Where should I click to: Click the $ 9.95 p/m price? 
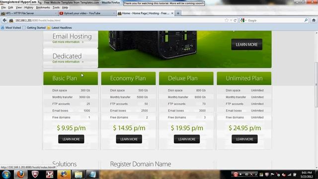point(71,128)
